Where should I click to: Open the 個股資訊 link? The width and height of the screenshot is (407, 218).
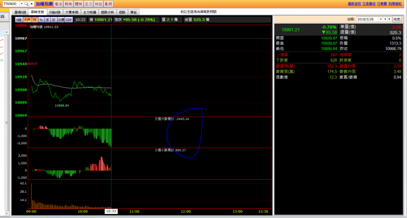tap(354, 3)
